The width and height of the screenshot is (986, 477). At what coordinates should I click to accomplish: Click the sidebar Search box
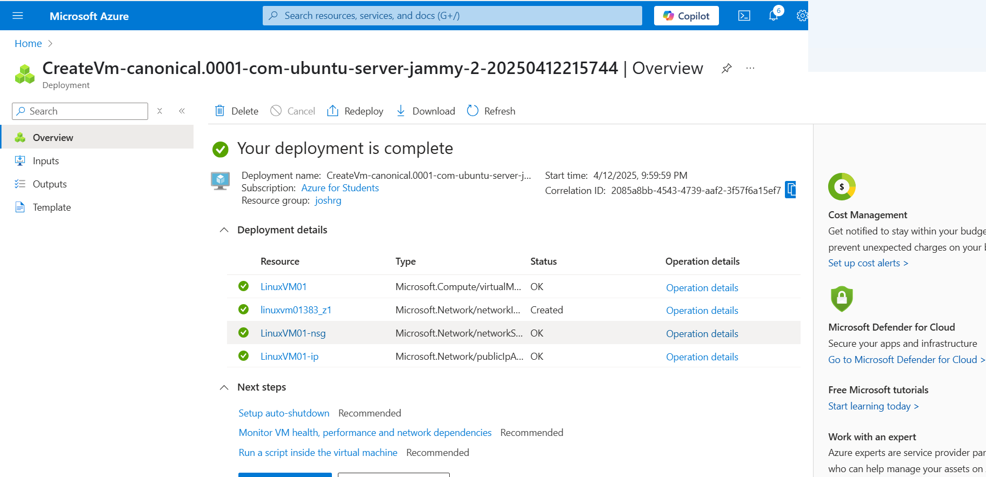[80, 111]
